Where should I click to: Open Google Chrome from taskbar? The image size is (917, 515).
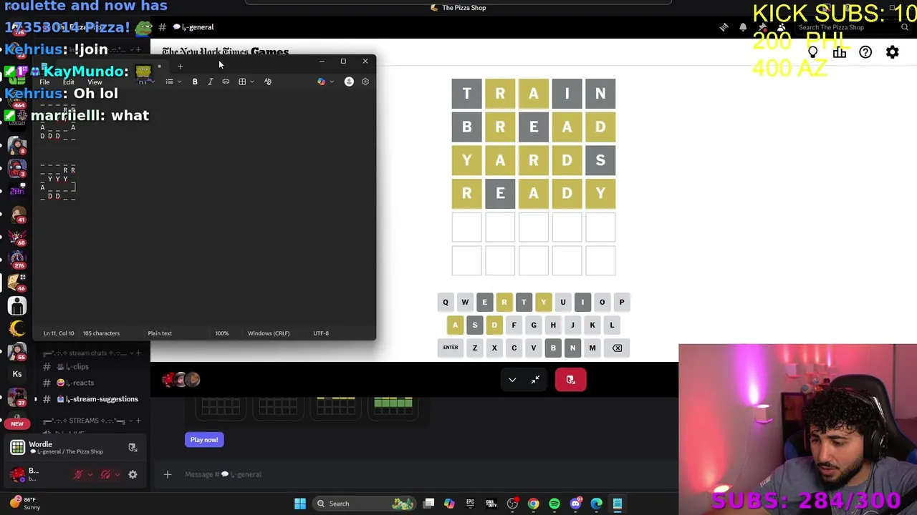[x=533, y=504]
